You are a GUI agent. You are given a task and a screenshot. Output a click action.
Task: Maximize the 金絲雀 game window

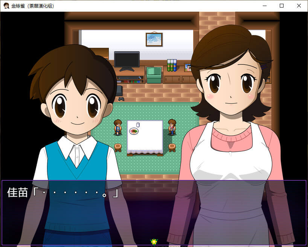[x=281, y=6]
